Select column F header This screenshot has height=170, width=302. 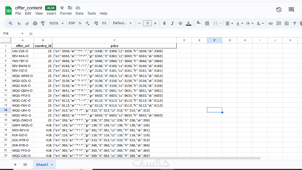214,40
